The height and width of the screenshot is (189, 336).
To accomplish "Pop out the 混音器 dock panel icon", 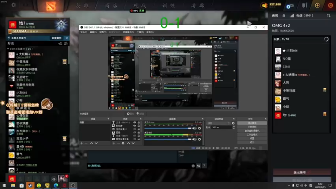I will click(x=202, y=119).
